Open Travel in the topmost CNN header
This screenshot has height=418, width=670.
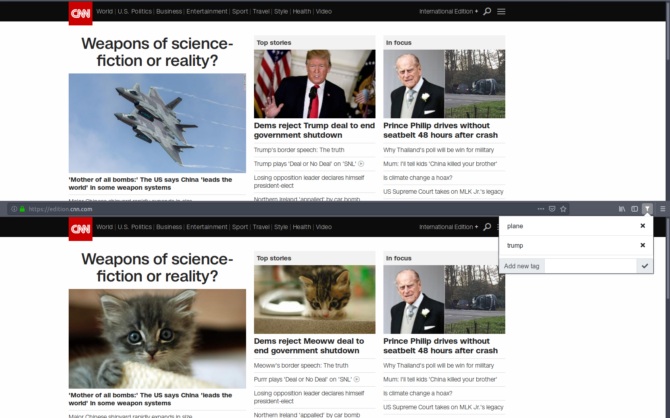tap(261, 12)
